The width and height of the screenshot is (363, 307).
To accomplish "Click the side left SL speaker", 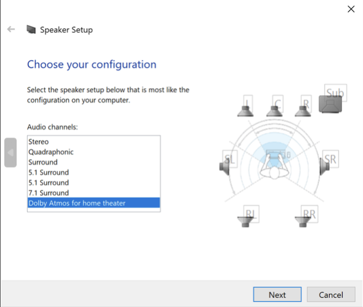I will (x=225, y=167).
